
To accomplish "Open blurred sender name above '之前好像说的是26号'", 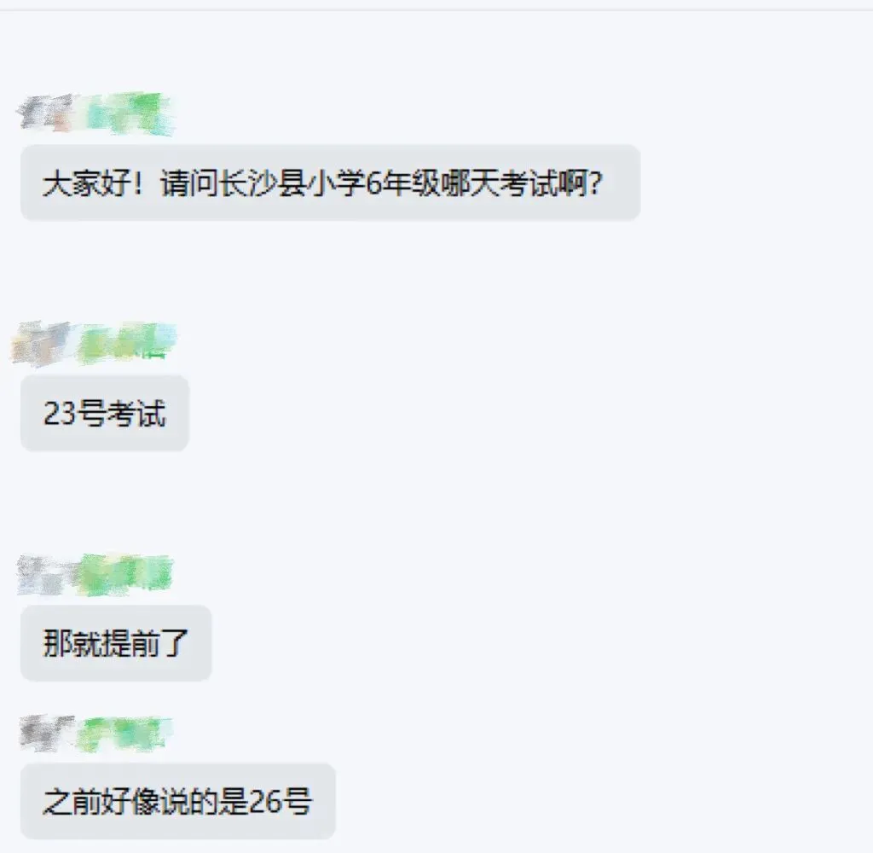I will click(95, 734).
